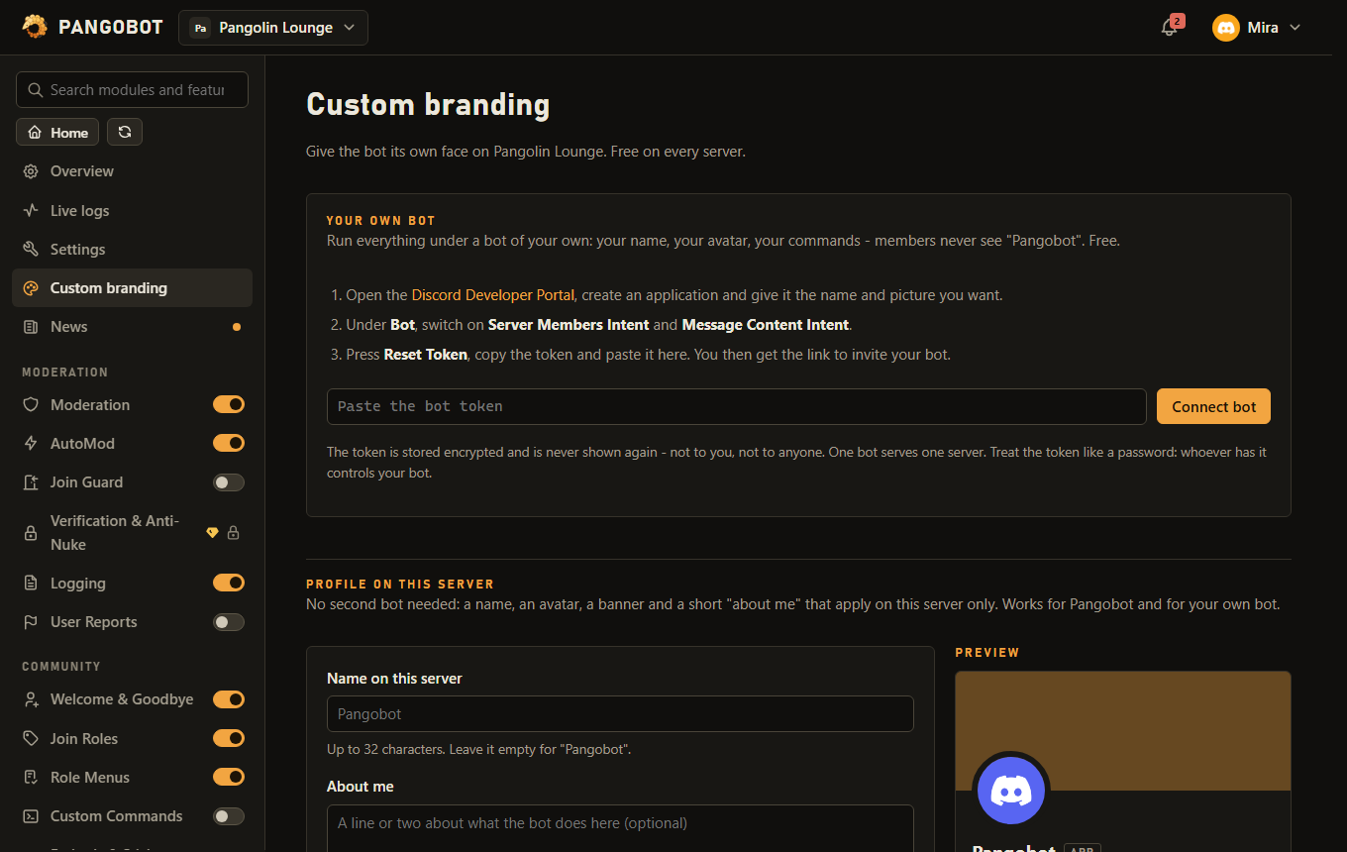Focus the Search modules and features field
Viewport: 1347px width, 852px height.
[x=132, y=90]
